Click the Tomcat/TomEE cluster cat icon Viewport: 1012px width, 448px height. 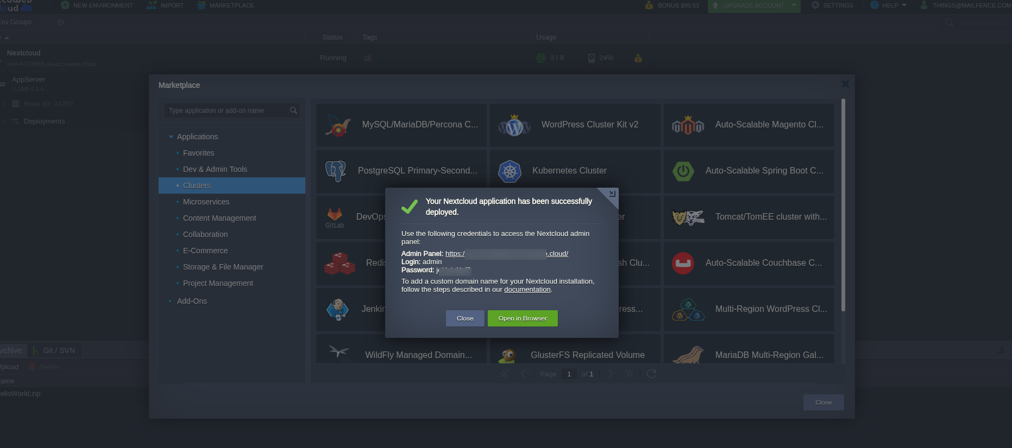(x=688, y=217)
